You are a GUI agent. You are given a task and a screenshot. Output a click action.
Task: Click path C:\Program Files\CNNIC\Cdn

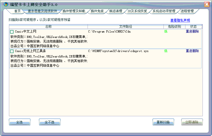[x=109, y=32]
